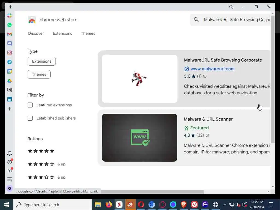280x210 pixels.
Task: Click the browser search magnifier in title bar
Action: (231, 7)
